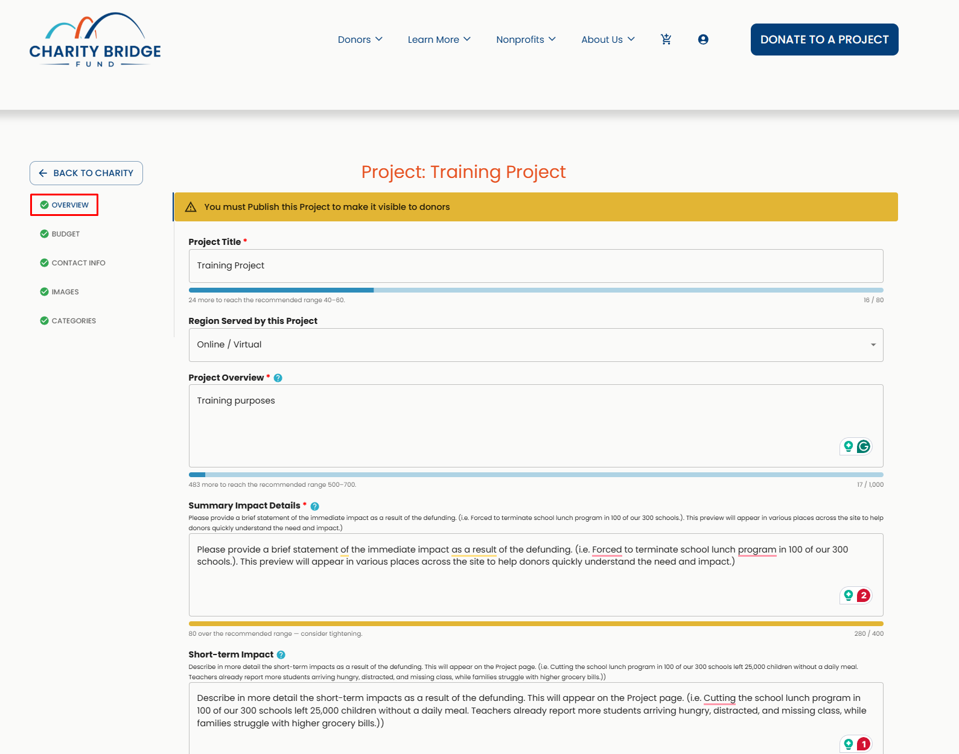959x754 pixels.
Task: Open the Region Served dropdown
Action: coord(536,345)
